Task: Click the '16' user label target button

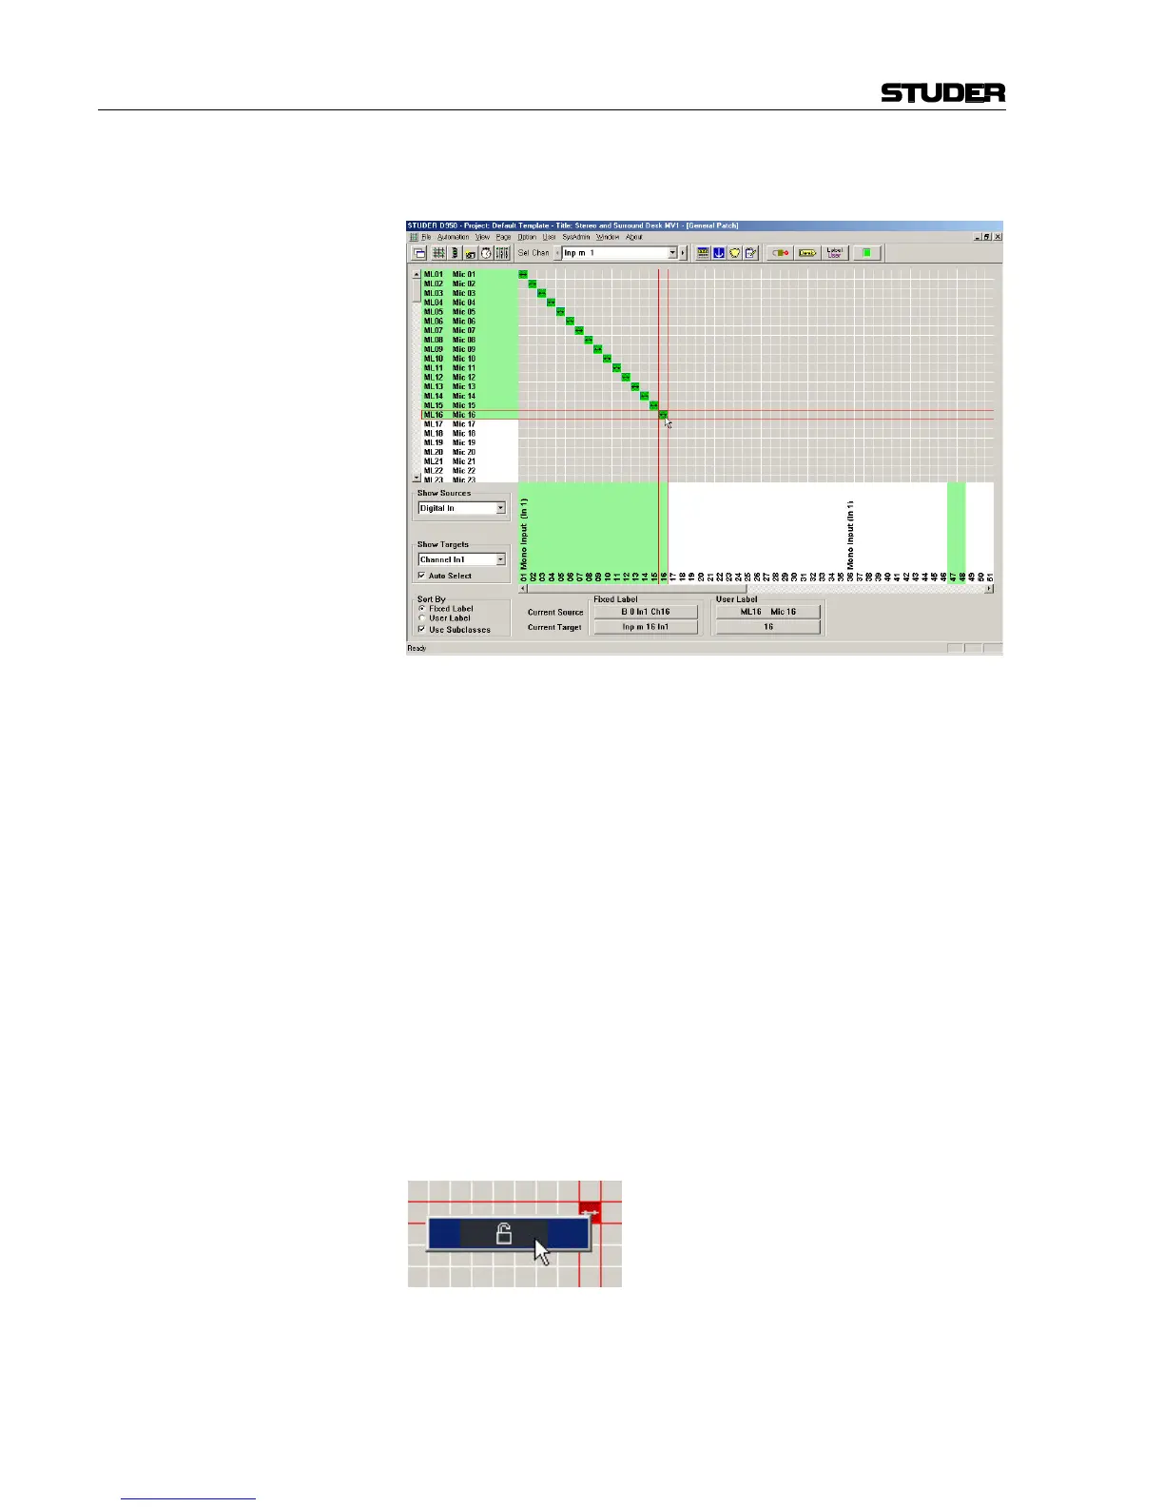Action: pos(768,627)
